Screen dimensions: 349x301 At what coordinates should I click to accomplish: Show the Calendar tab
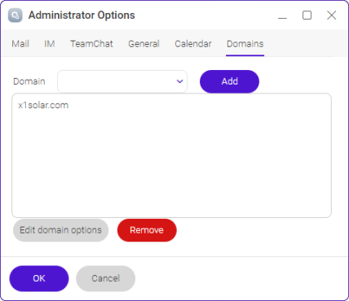(x=193, y=44)
